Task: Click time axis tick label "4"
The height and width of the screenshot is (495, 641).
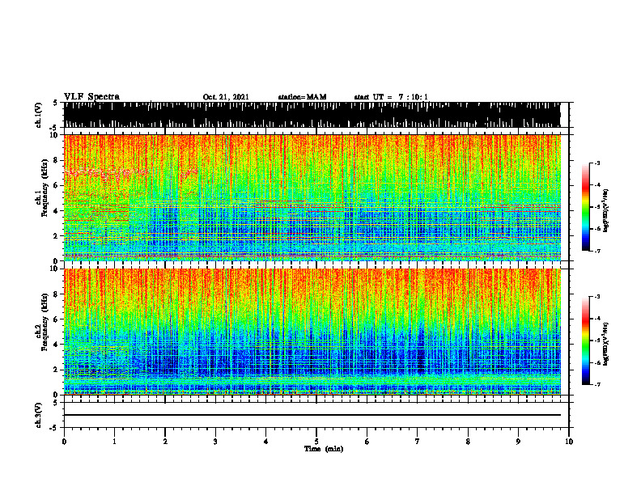Action: click(x=266, y=442)
